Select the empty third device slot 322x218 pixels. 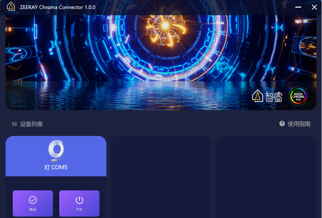[266, 177]
